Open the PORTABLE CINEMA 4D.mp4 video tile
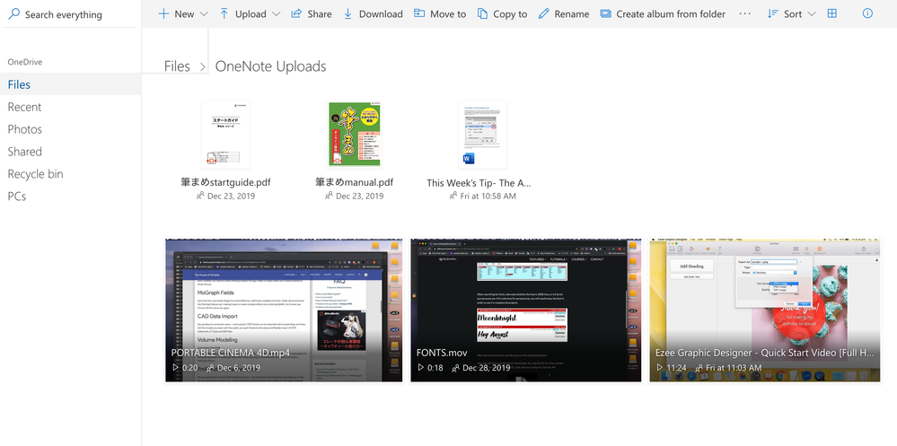This screenshot has width=897, height=446. (284, 310)
